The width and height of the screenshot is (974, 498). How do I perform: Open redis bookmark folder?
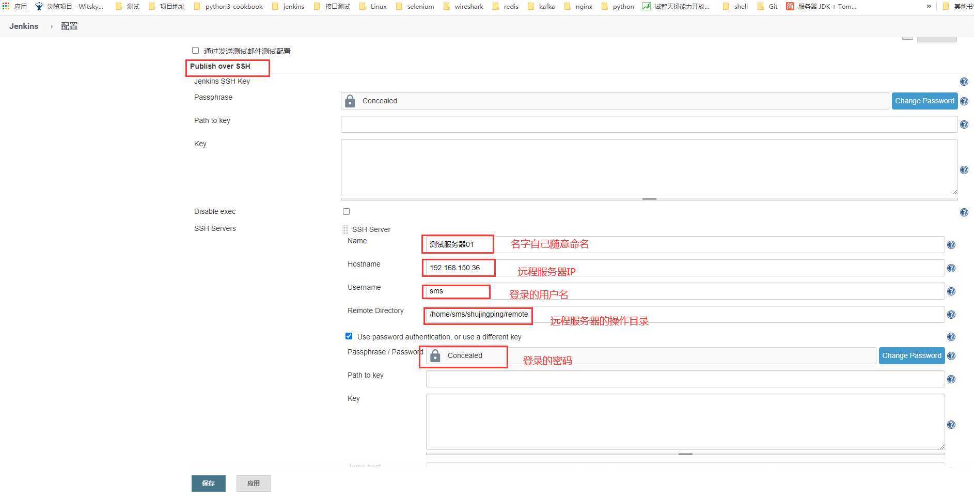click(505, 6)
